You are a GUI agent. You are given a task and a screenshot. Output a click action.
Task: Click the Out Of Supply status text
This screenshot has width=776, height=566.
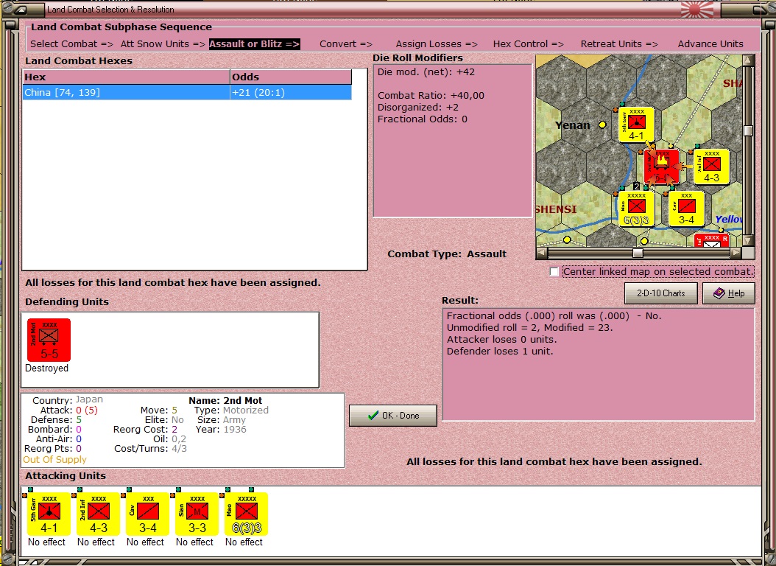(x=55, y=460)
